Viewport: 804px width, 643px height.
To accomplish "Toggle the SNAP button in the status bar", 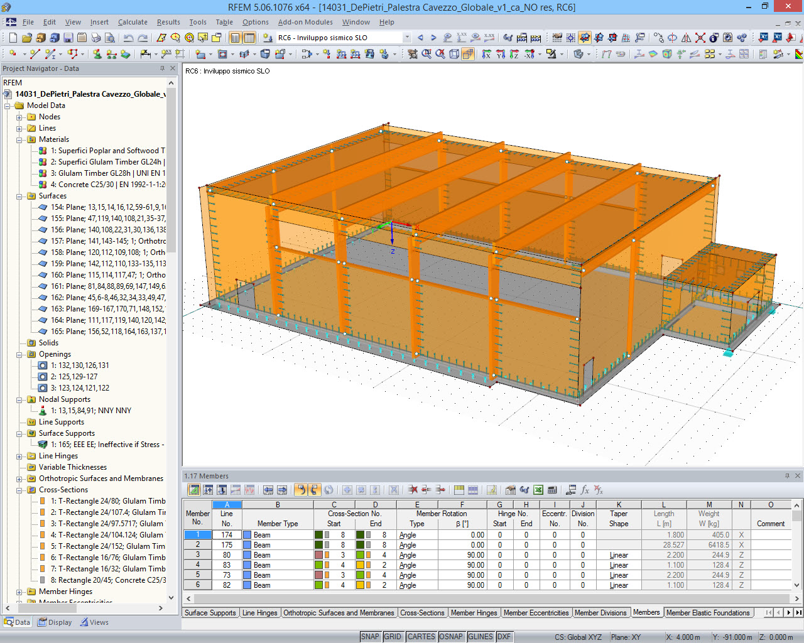I will click(x=371, y=636).
